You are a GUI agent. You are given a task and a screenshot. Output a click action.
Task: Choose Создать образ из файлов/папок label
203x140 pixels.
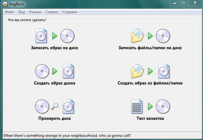[150, 83]
